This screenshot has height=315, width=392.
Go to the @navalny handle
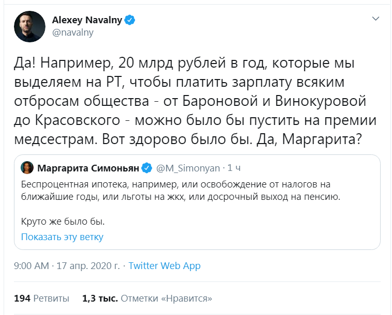point(72,33)
